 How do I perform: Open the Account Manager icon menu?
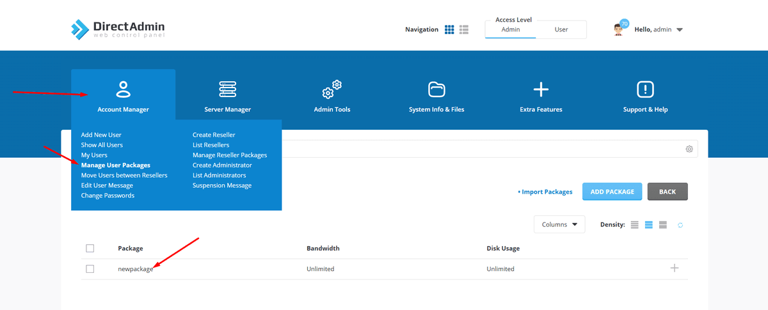(x=123, y=89)
